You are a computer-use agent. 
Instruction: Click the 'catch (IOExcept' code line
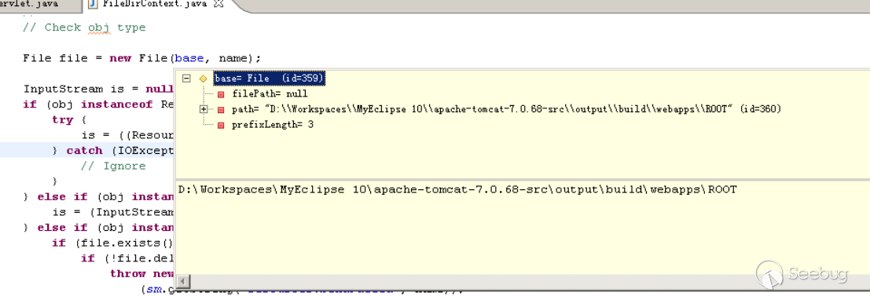[113, 151]
